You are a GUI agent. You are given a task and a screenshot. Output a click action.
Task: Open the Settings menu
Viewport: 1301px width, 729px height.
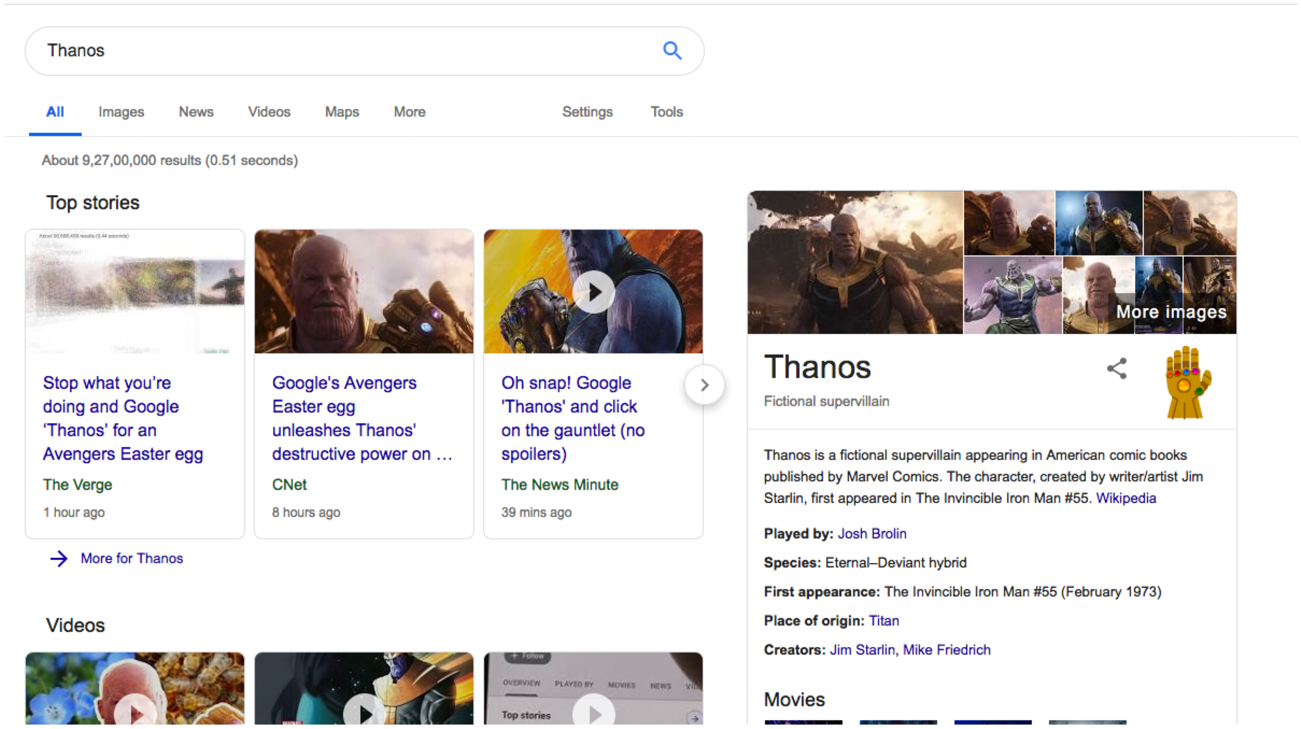(587, 112)
